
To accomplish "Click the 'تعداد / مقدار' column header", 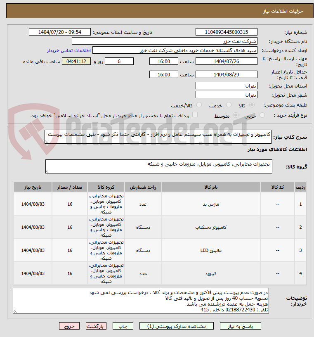I will coord(70,187).
